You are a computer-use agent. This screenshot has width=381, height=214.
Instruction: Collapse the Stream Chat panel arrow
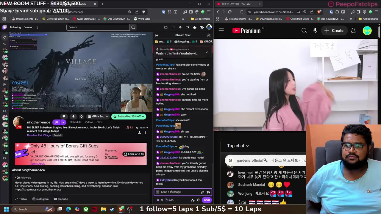tap(157, 35)
